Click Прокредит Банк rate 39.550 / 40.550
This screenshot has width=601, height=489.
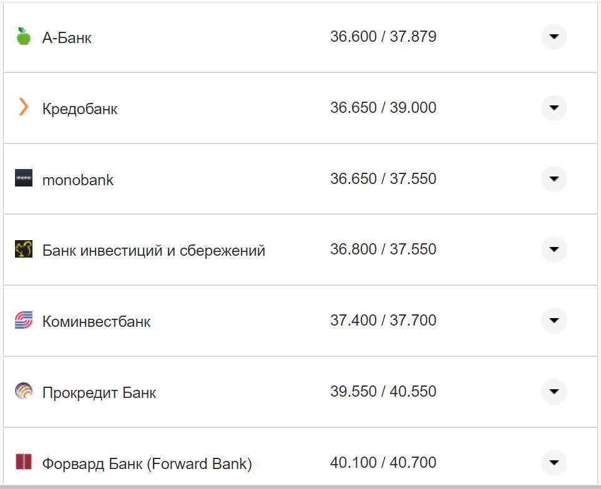coord(383,392)
